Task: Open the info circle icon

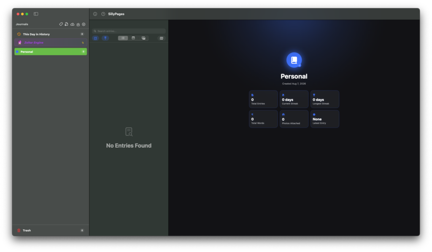Action: coord(95,14)
